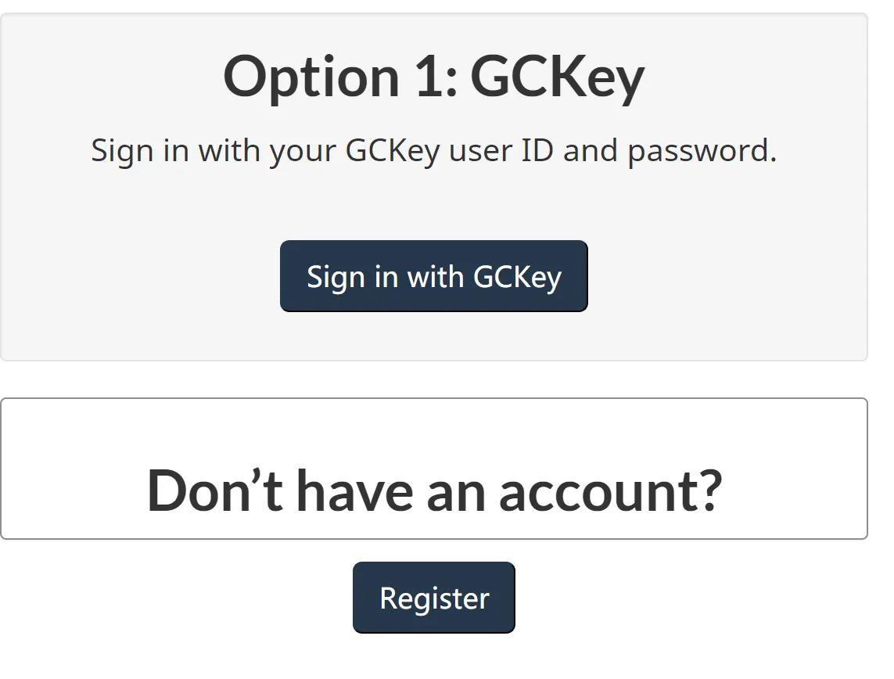The height and width of the screenshot is (679, 894).
Task: Click the GCKey user ID and password instruction text
Action: [x=433, y=150]
